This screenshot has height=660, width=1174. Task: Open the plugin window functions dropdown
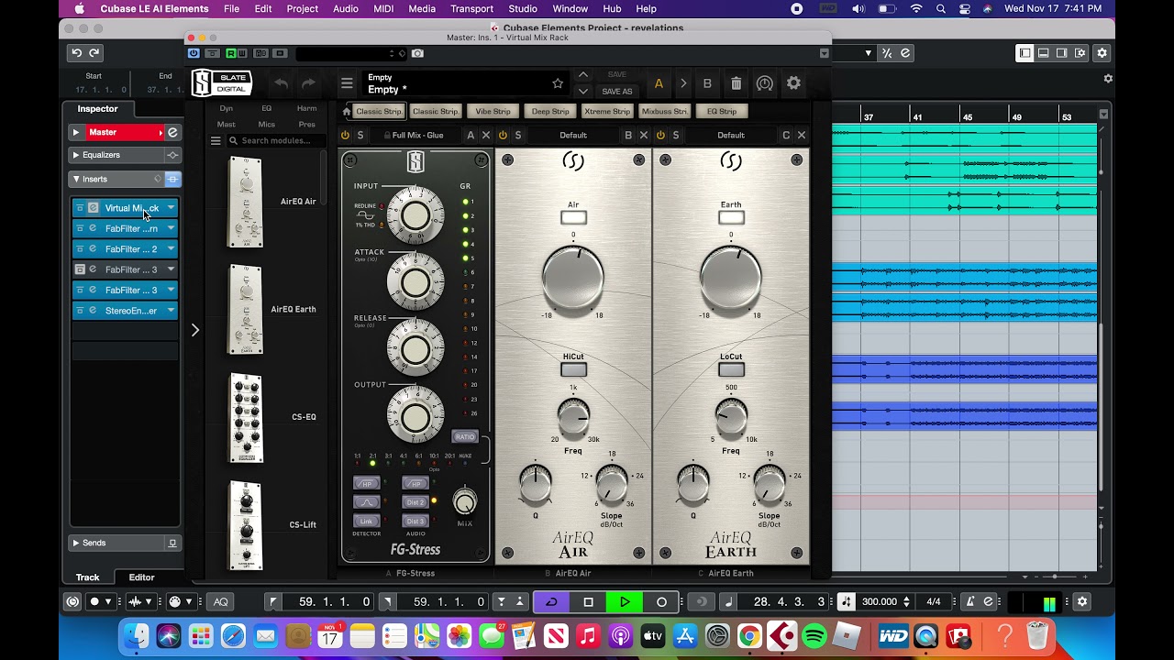(x=824, y=53)
